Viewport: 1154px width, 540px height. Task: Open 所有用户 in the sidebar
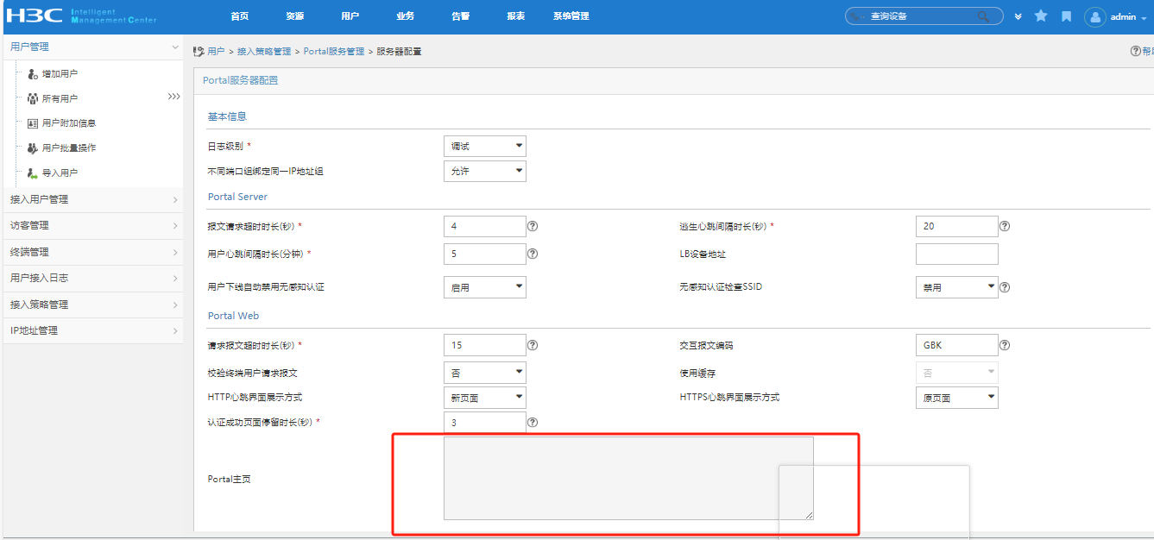(60, 99)
